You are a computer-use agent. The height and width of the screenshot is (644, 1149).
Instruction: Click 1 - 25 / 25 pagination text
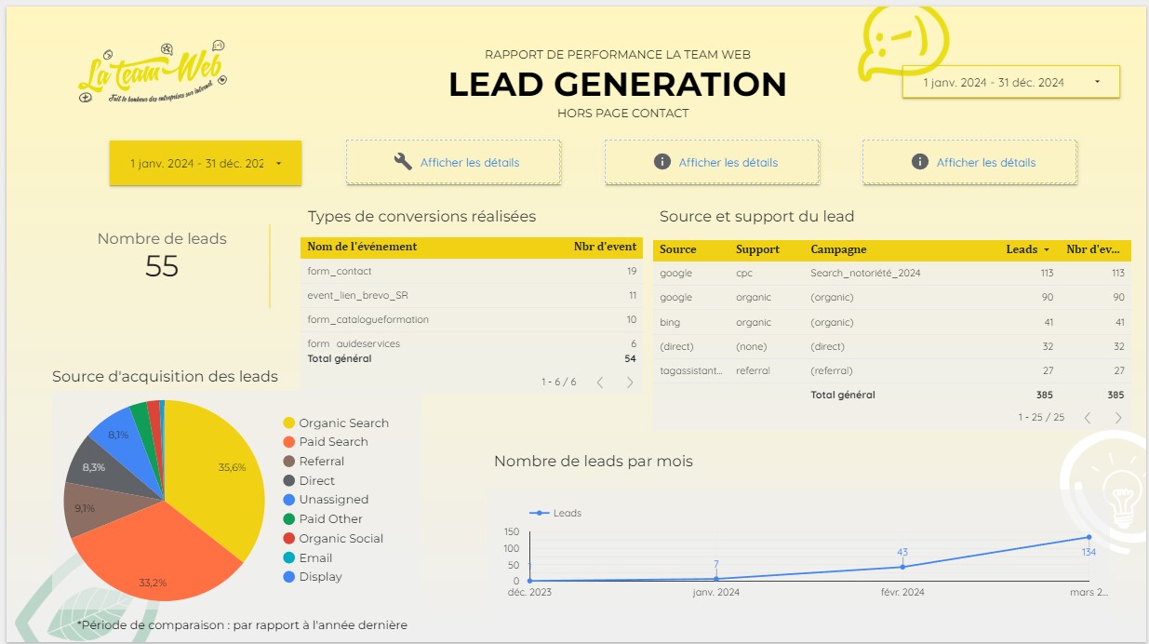click(x=1041, y=418)
